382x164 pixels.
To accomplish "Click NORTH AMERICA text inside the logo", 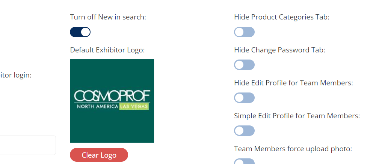I will (x=97, y=107).
